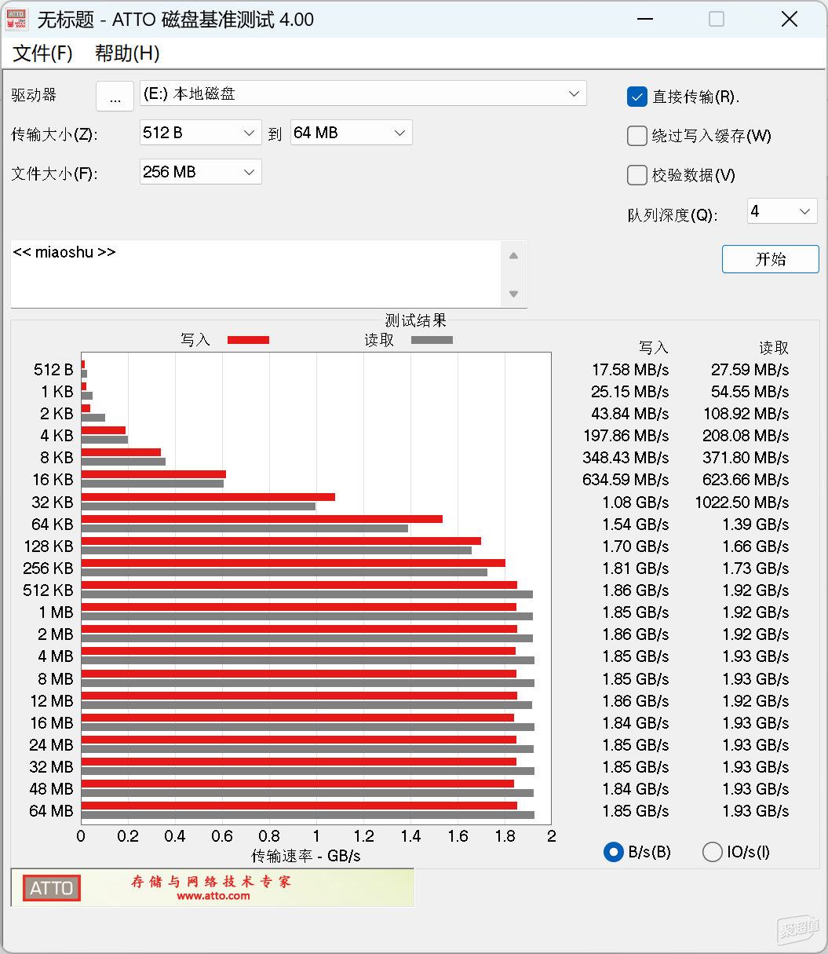Click the ATTO app icon in title bar
This screenshot has height=954, width=828.
click(17, 19)
